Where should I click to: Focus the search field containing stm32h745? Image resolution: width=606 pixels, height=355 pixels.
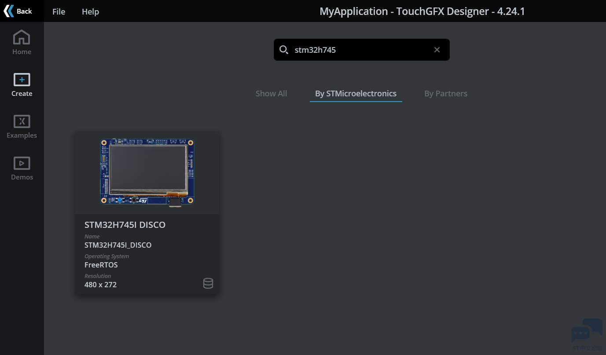point(362,50)
